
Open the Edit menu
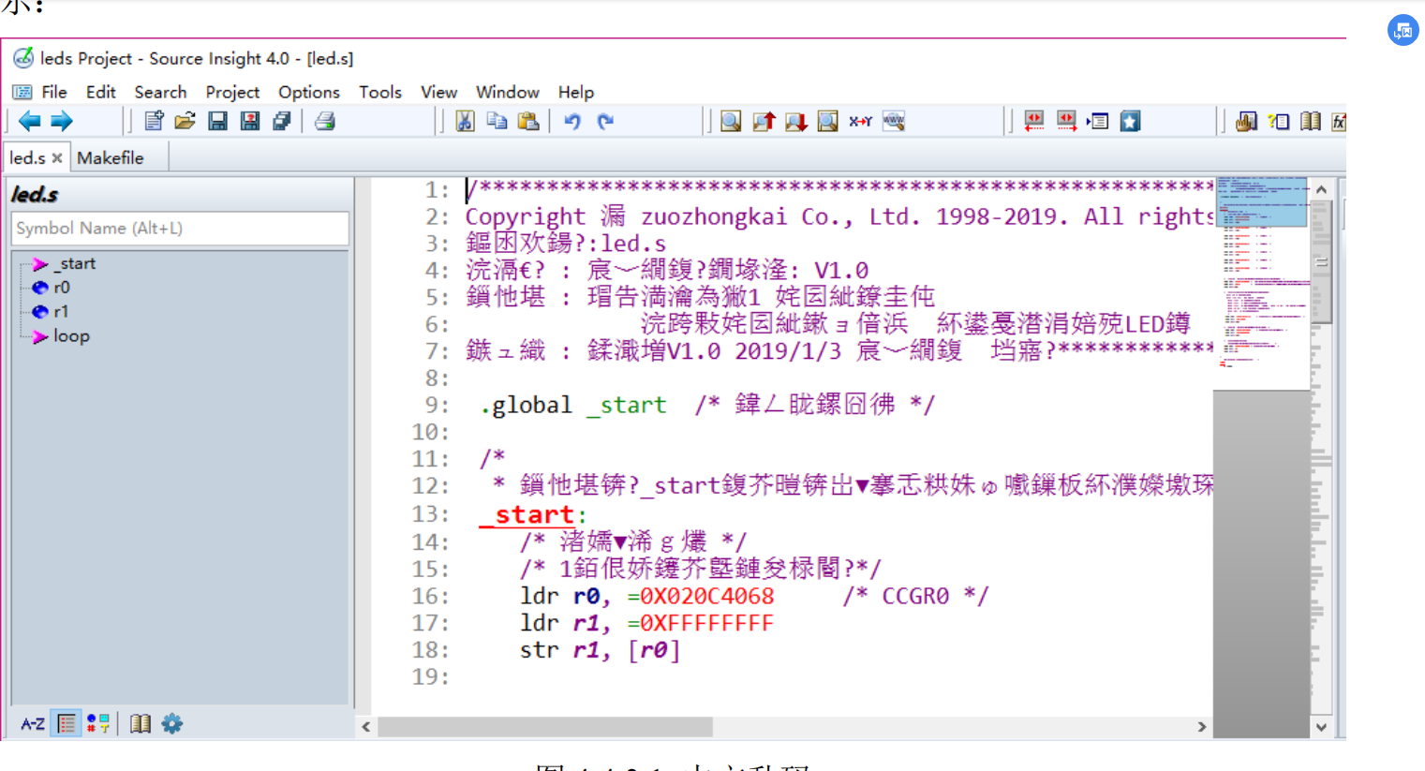[100, 92]
